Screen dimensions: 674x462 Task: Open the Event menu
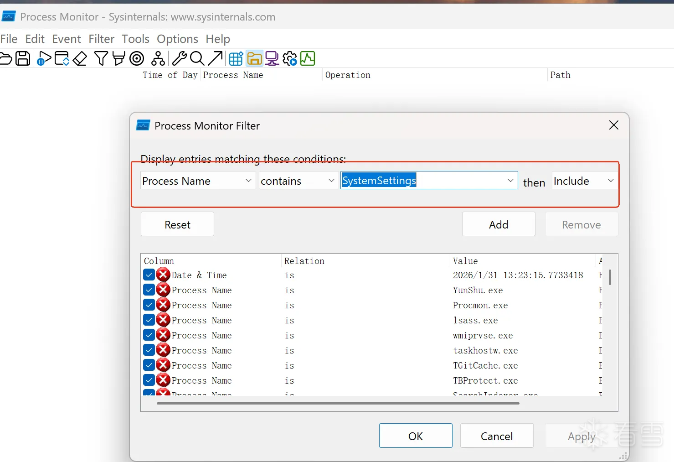(x=67, y=39)
